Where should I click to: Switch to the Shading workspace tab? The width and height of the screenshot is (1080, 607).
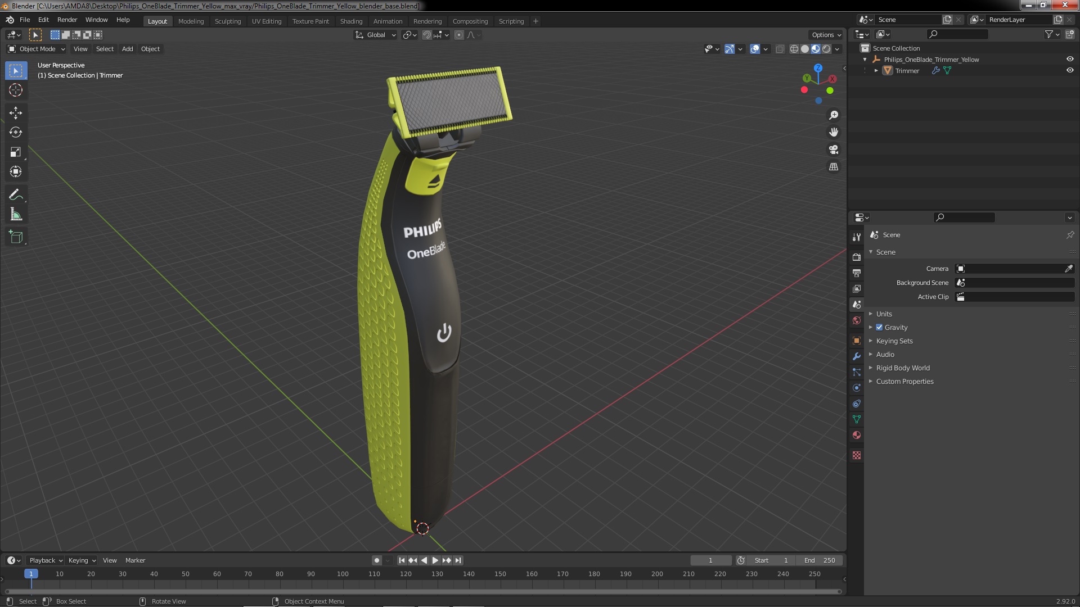[351, 21]
